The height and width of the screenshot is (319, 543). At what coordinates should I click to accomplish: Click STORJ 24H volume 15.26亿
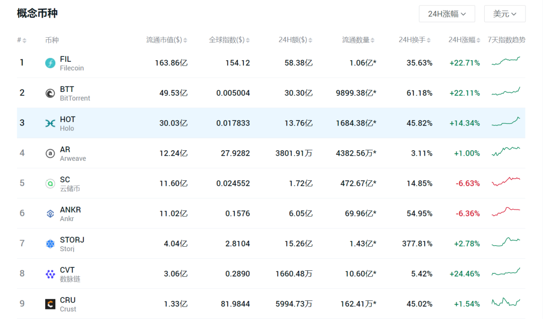(299, 244)
